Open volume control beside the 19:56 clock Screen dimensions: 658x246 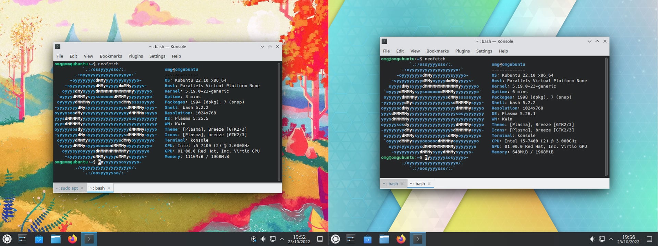point(592,239)
